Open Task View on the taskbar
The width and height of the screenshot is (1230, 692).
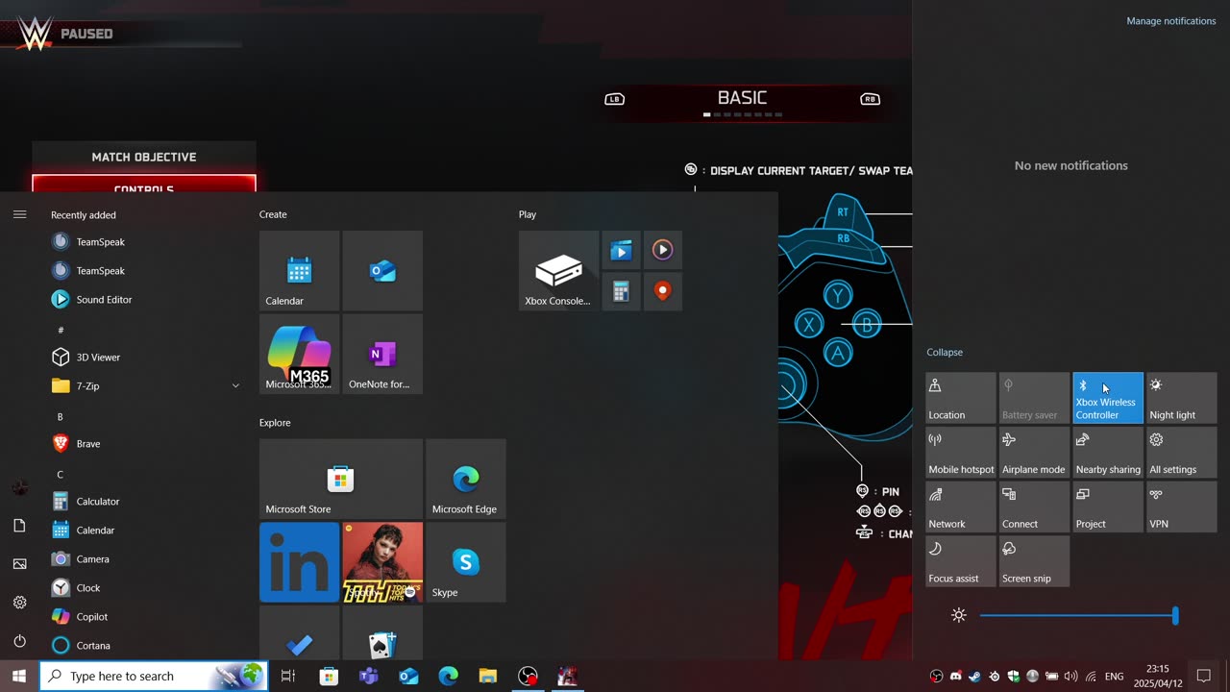[x=287, y=677]
